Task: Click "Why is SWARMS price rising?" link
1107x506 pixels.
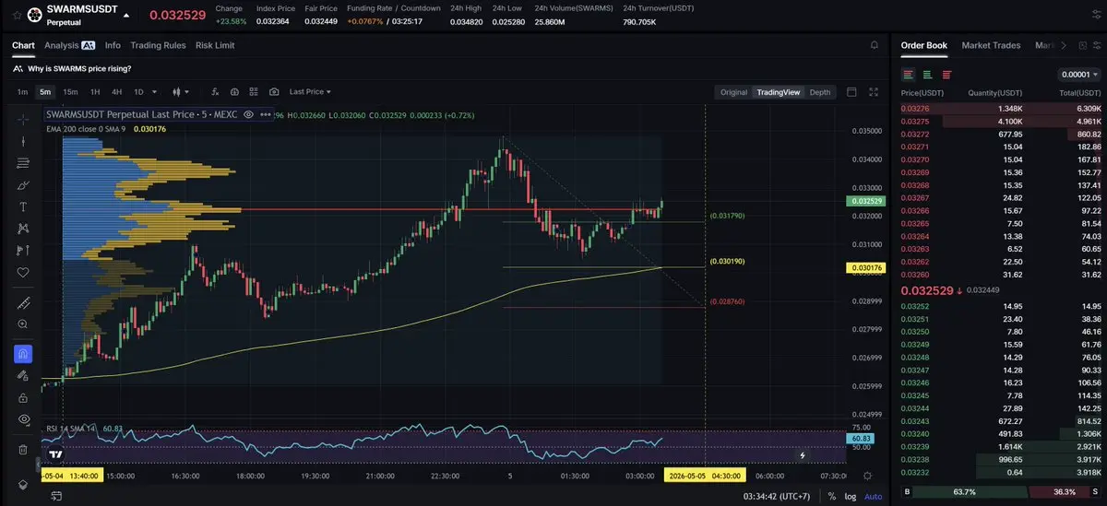Action: [79, 69]
